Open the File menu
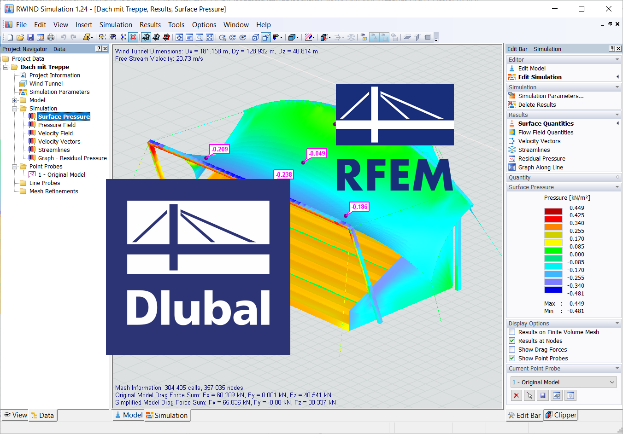 coord(21,25)
